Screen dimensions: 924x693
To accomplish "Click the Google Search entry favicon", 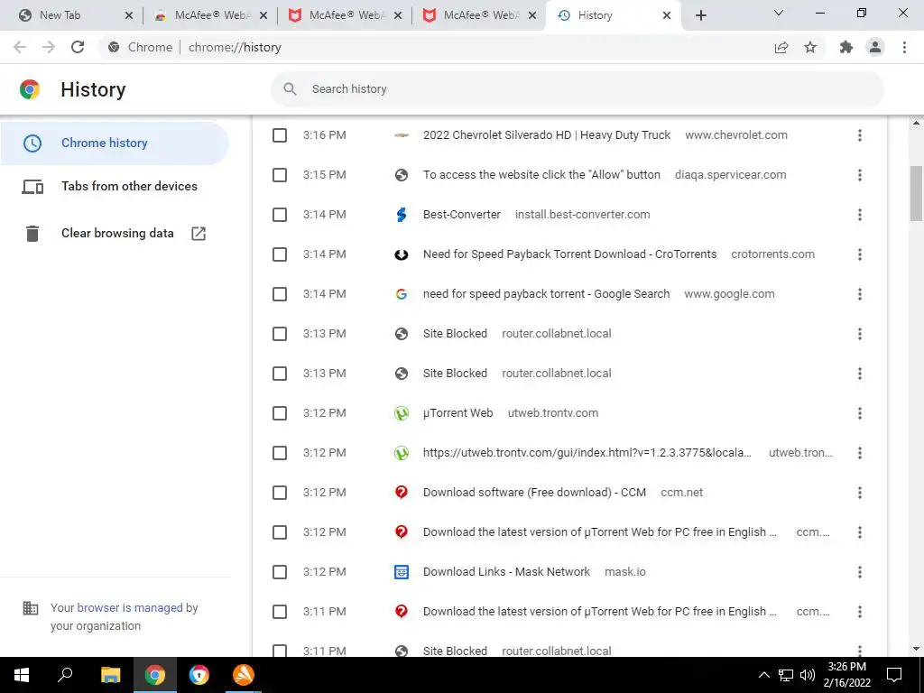I will [x=402, y=294].
